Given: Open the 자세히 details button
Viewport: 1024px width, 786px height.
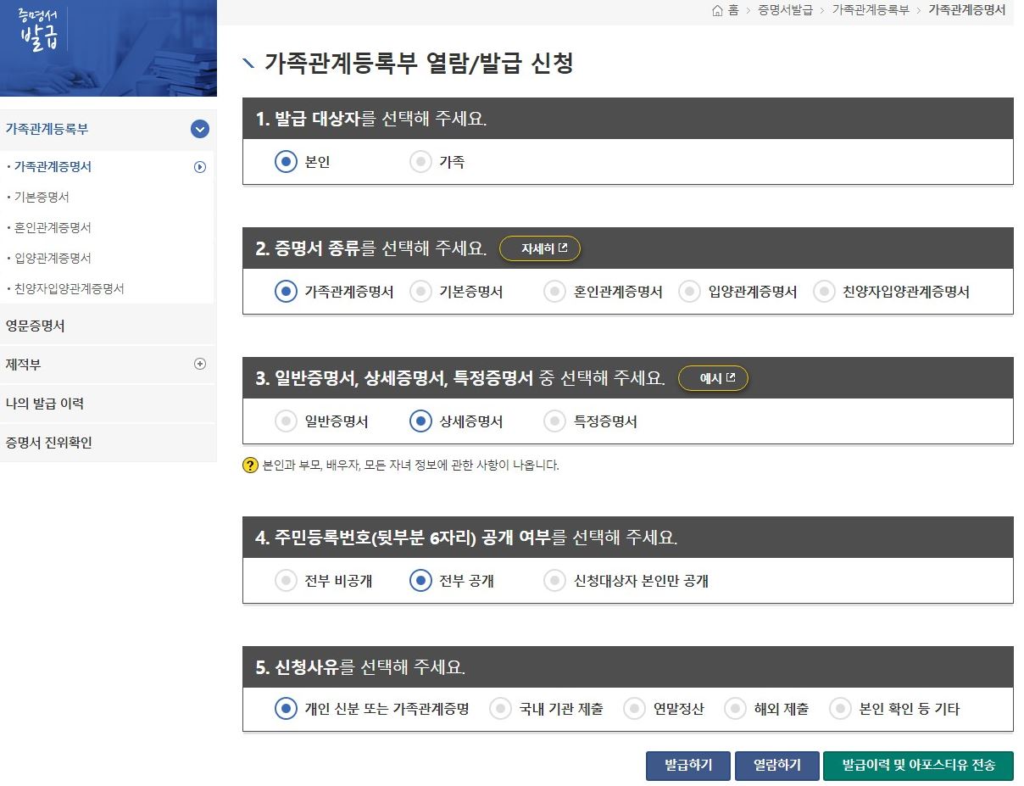Looking at the screenshot, I should (540, 248).
